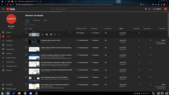Open Фонотека audio library in sidebar

point(9,70)
